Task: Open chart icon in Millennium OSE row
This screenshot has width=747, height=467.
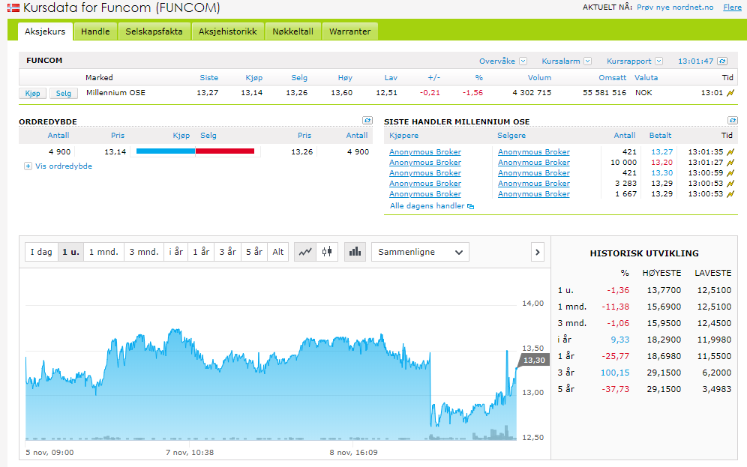Action: pos(730,93)
